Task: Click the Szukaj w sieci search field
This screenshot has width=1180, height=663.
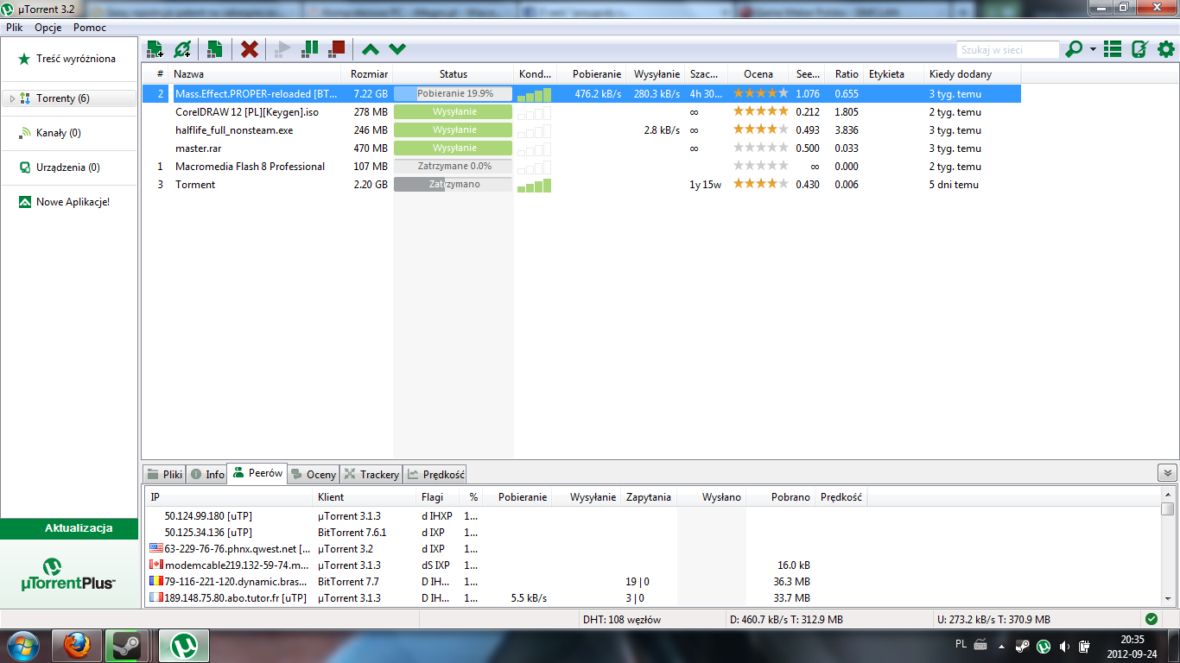Action: [1007, 50]
